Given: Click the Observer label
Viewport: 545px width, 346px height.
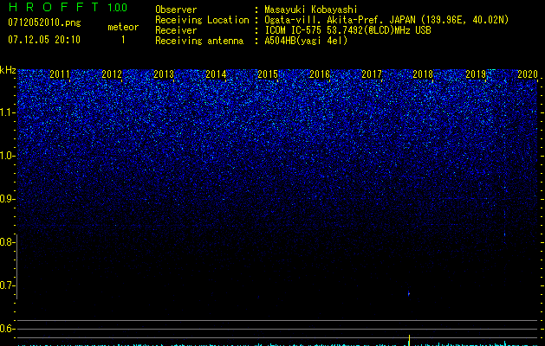Looking at the screenshot, I should pos(176,10).
